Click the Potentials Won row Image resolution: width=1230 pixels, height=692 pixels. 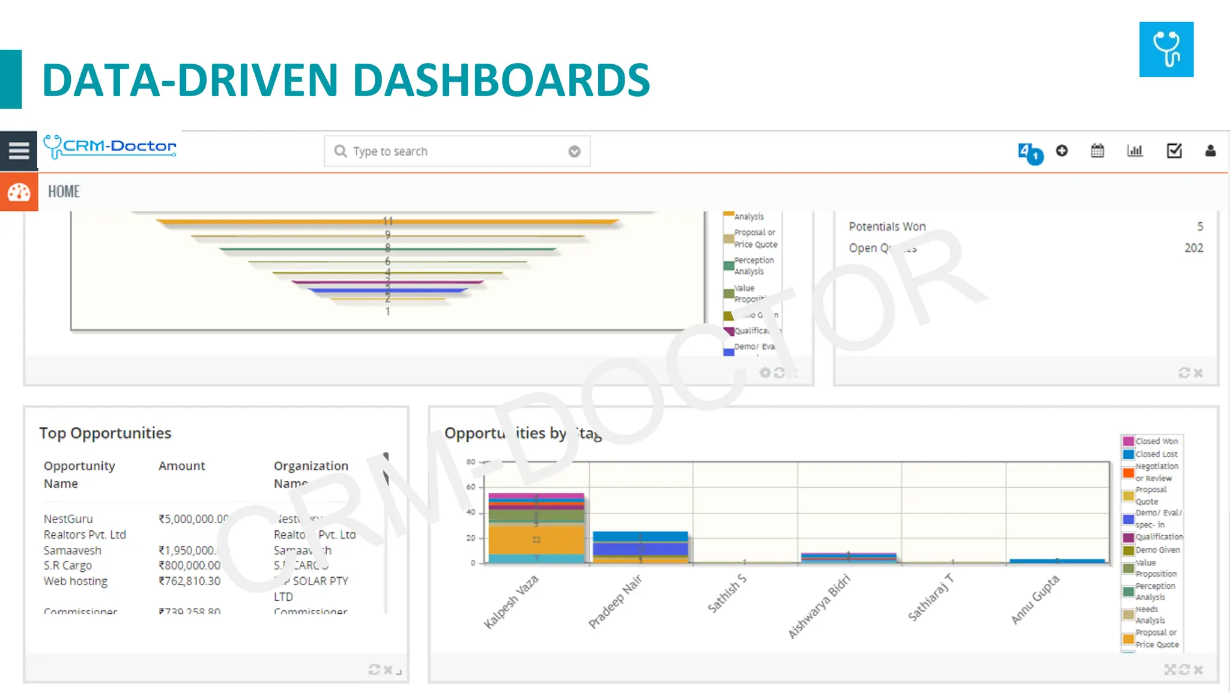pyautogui.click(x=1026, y=226)
